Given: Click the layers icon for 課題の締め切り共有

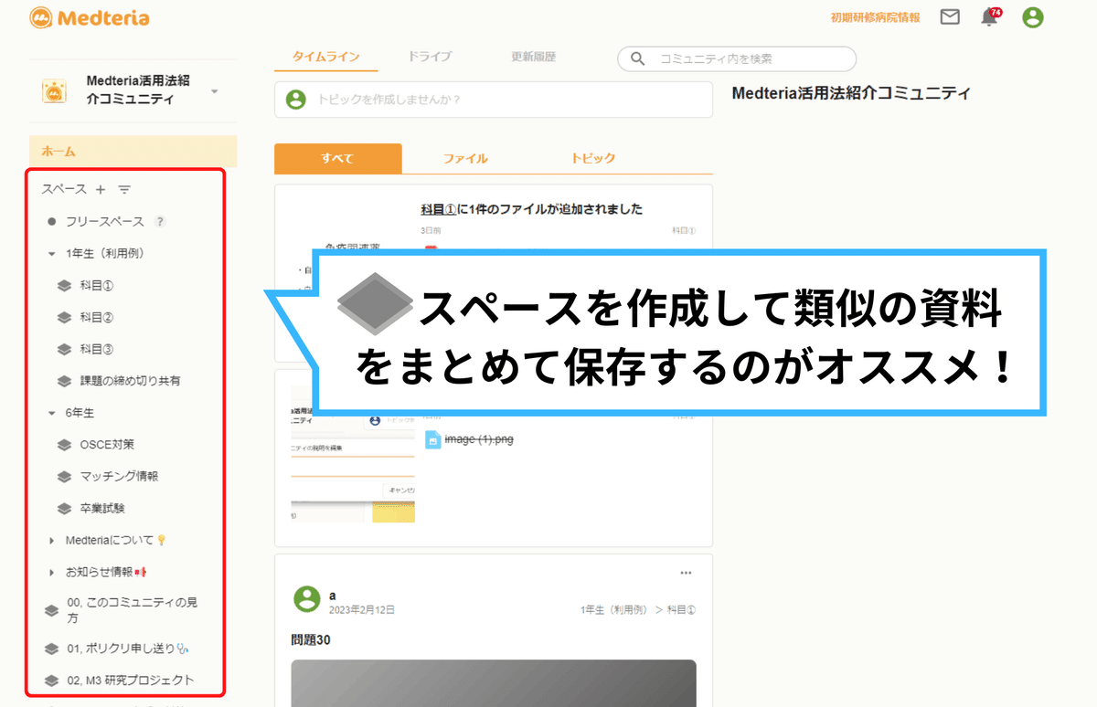Looking at the screenshot, I should point(64,381).
